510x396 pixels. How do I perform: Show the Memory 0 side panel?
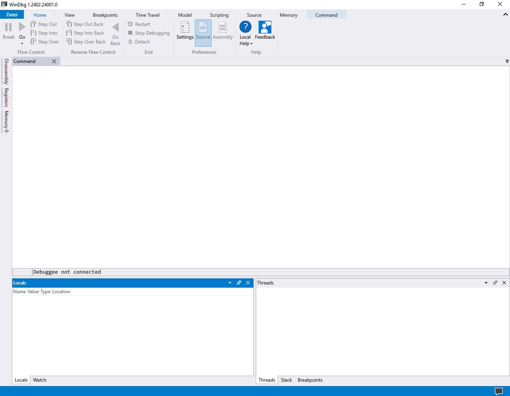click(x=6, y=122)
